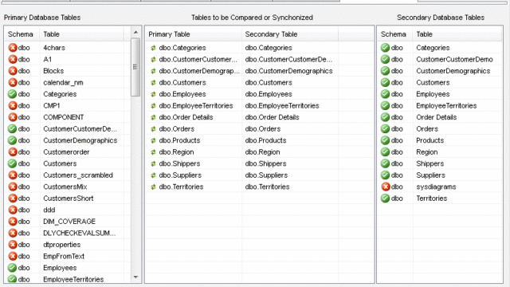
Task: Select sysdiagrams table name in secondary list
Action: 436,187
